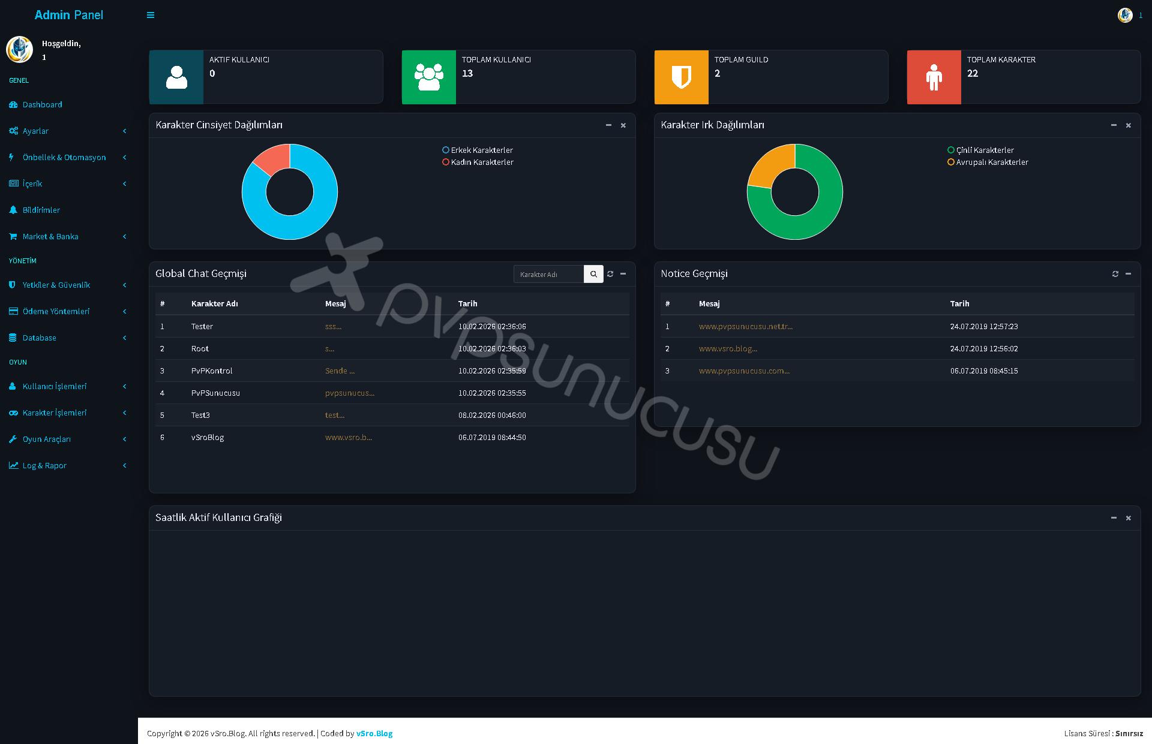The height and width of the screenshot is (744, 1152).
Task: Click the Toplam Karakter figure icon tile
Action: click(x=934, y=77)
